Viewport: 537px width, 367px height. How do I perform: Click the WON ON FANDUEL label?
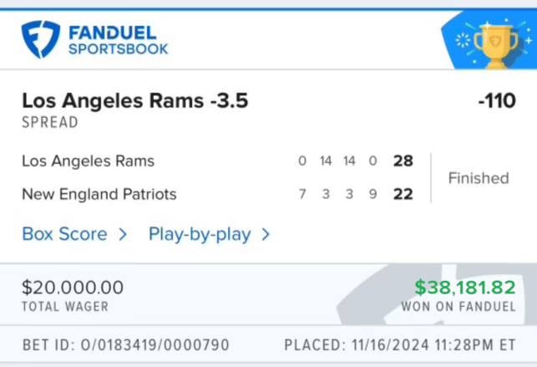pos(458,306)
